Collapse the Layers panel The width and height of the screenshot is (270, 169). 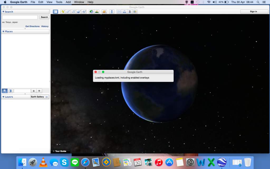click(3, 97)
